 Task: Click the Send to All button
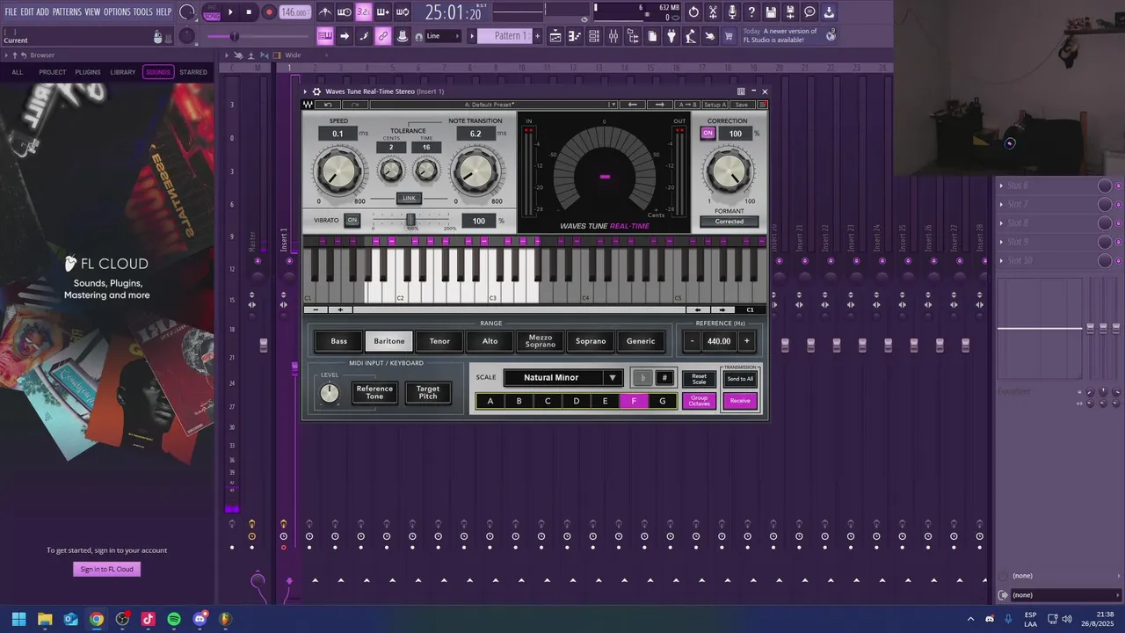[x=740, y=379]
